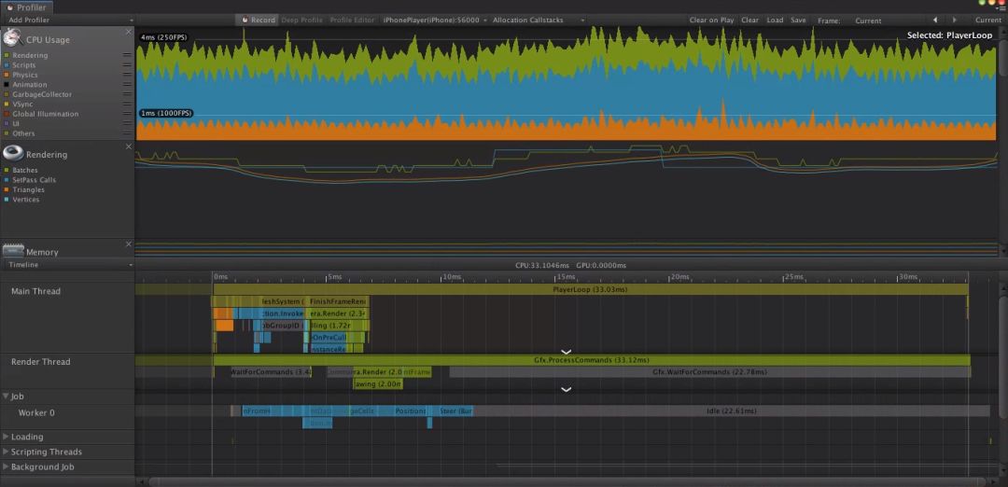The height and width of the screenshot is (487, 1008).
Task: Open the panel options menu icon
Action: (x=1001, y=8)
